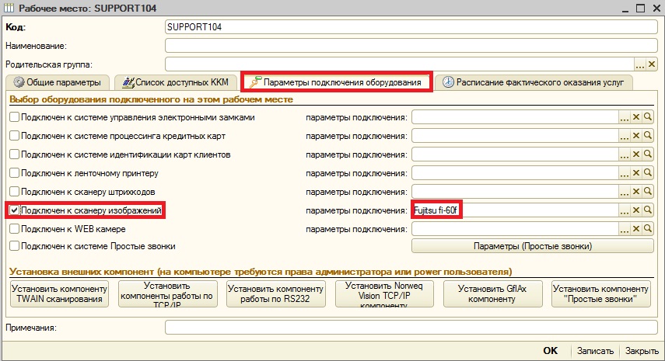
Task: Clear the Fujitsu fi-60f image scanner value
Action: tap(636, 210)
